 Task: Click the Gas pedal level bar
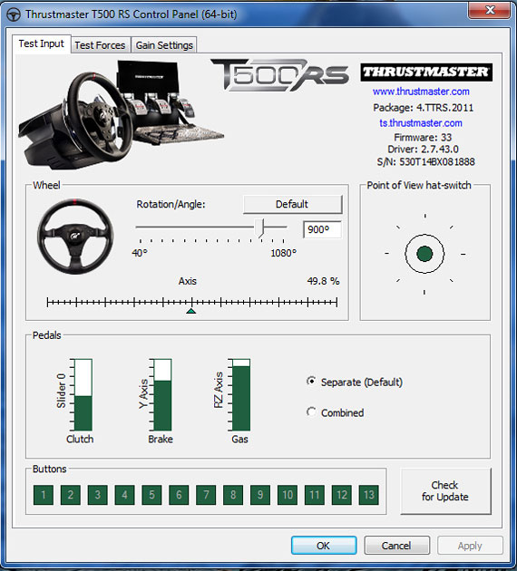[x=241, y=395]
